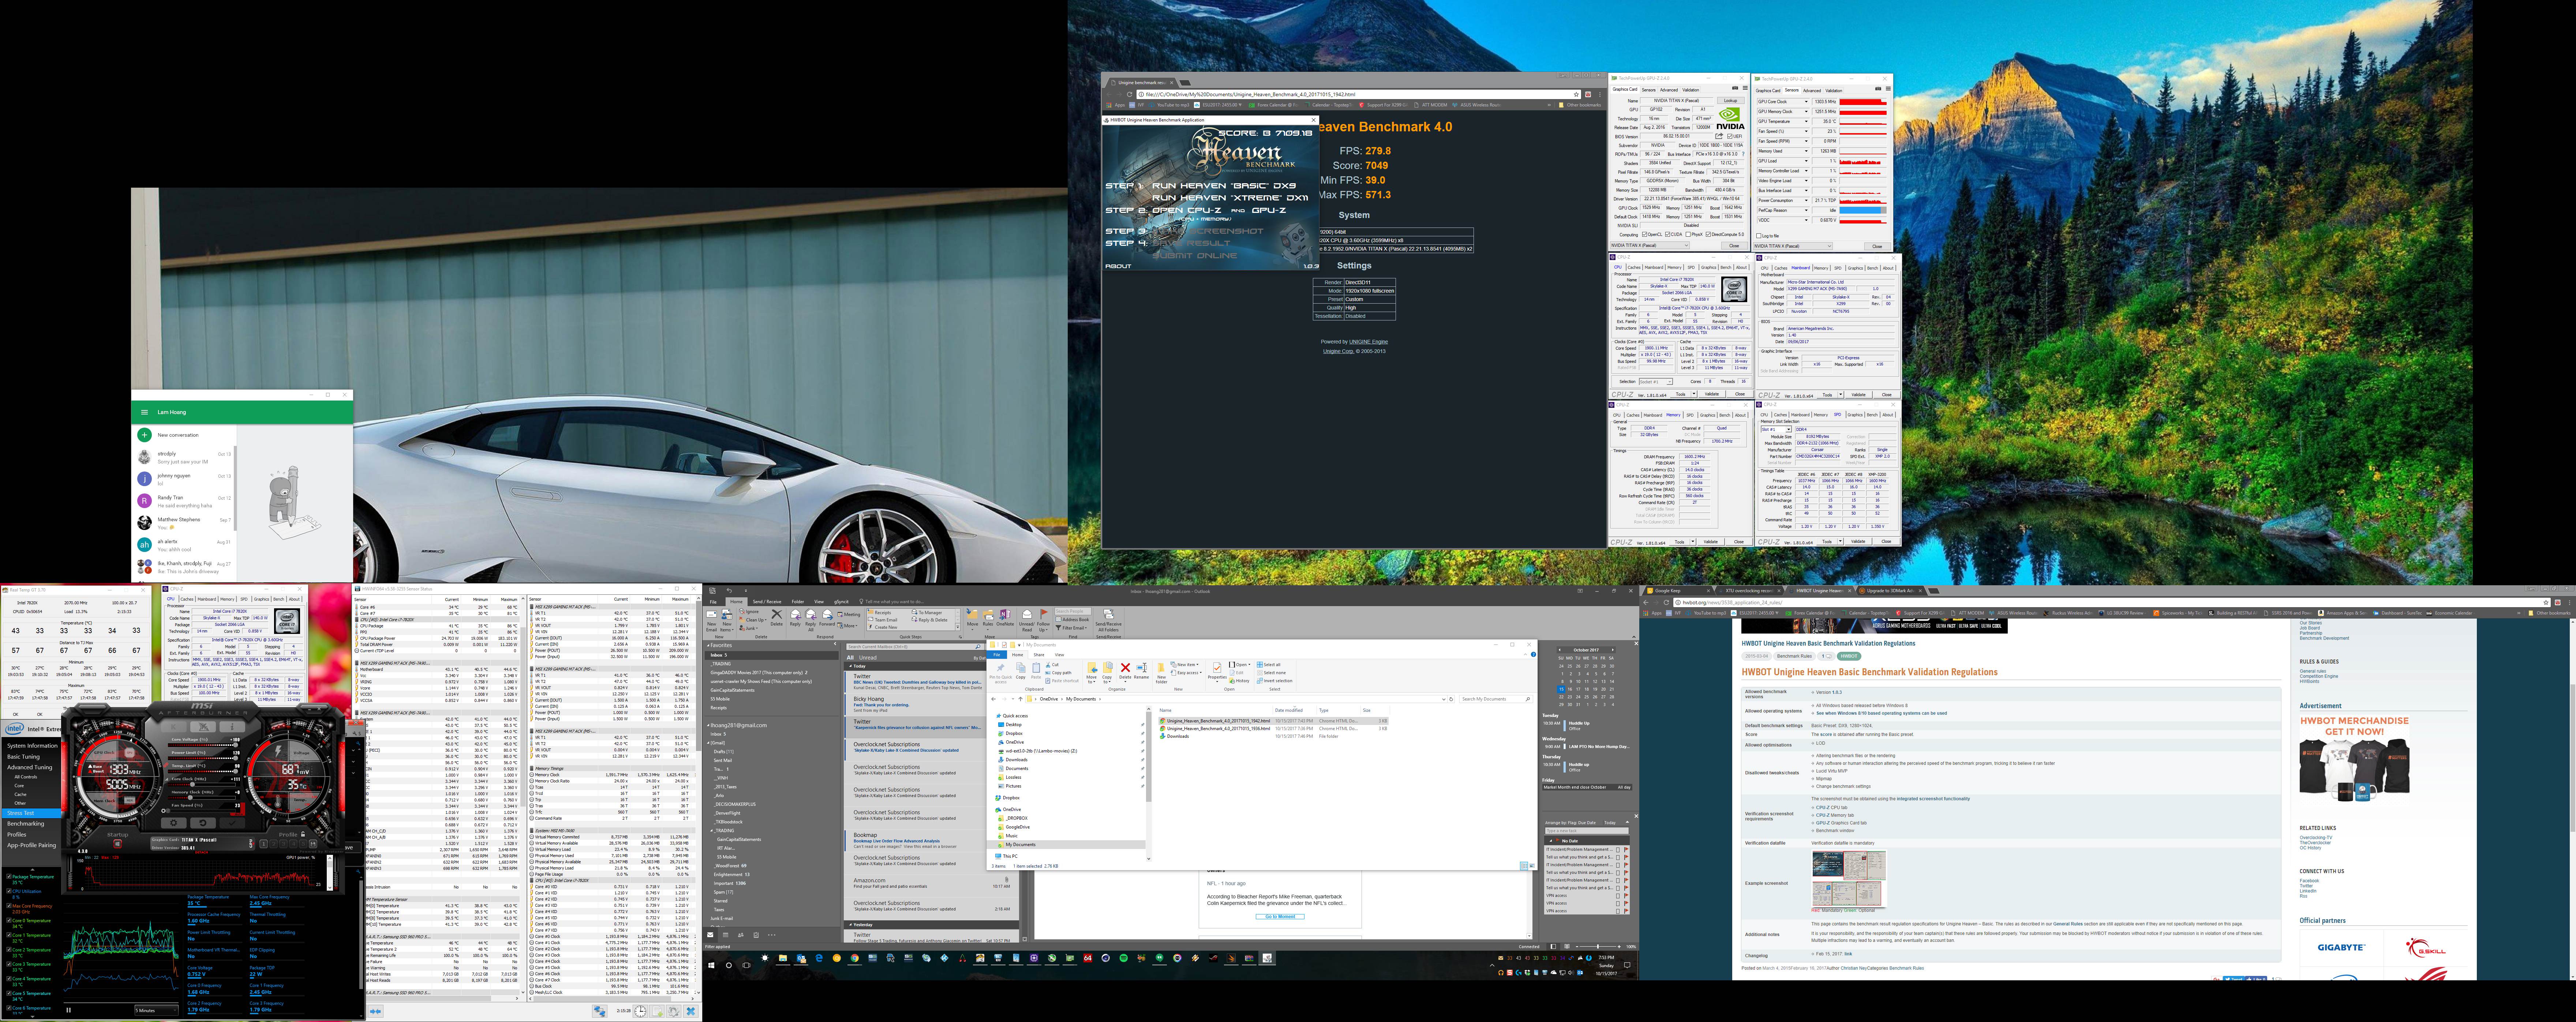Switch to Calendar icon in Outlook navigation bar
Viewport: 2576px width, 1022px height.
pyautogui.click(x=726, y=935)
